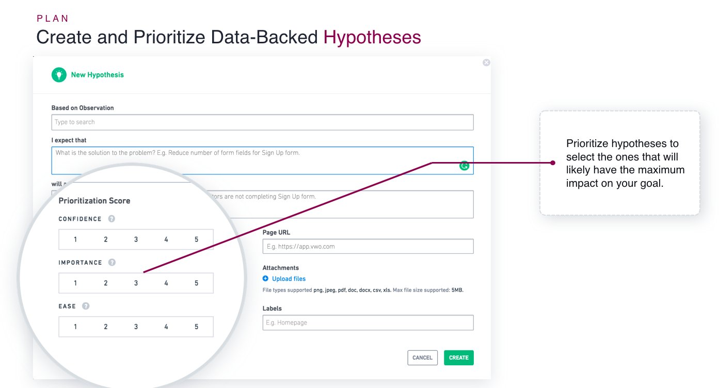Open the Confidence help tooltip icon
This screenshot has width=719, height=388.
pyautogui.click(x=111, y=219)
